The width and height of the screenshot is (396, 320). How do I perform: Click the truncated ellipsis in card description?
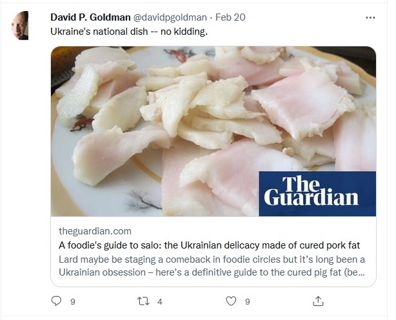tap(362, 272)
